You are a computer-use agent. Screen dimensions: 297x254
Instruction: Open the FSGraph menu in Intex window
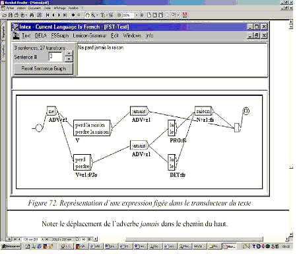point(60,36)
